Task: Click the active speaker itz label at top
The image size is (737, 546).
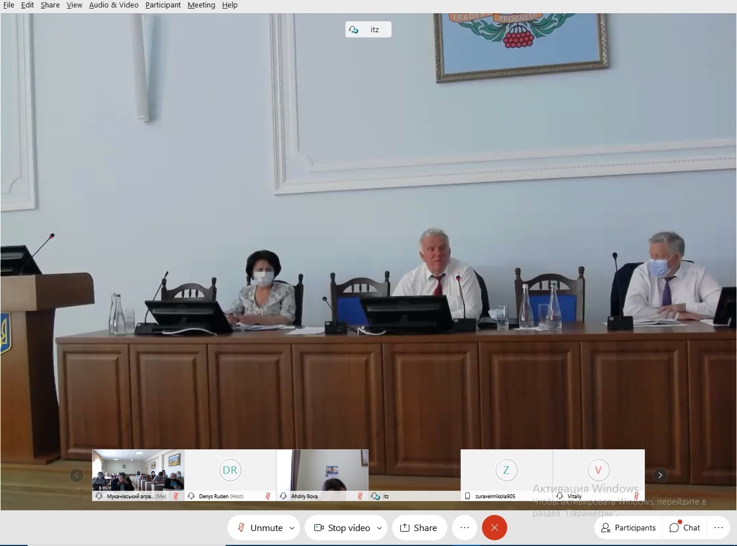Action: (x=368, y=29)
